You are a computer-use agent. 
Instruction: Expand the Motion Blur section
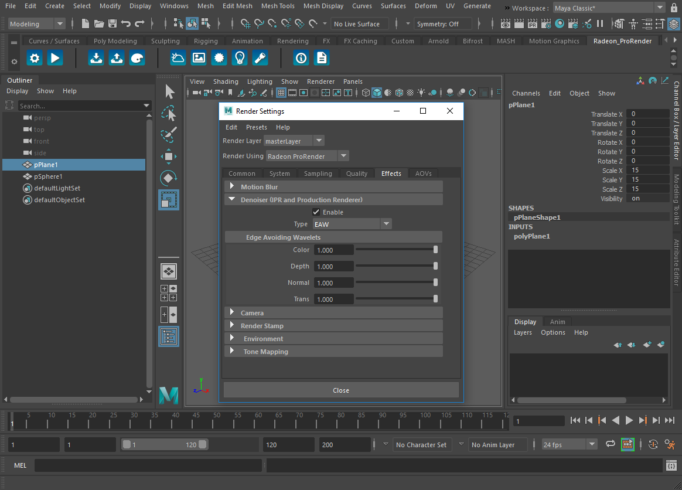[232, 186]
